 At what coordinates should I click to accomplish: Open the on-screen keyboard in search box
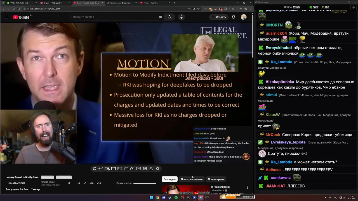click(161, 17)
